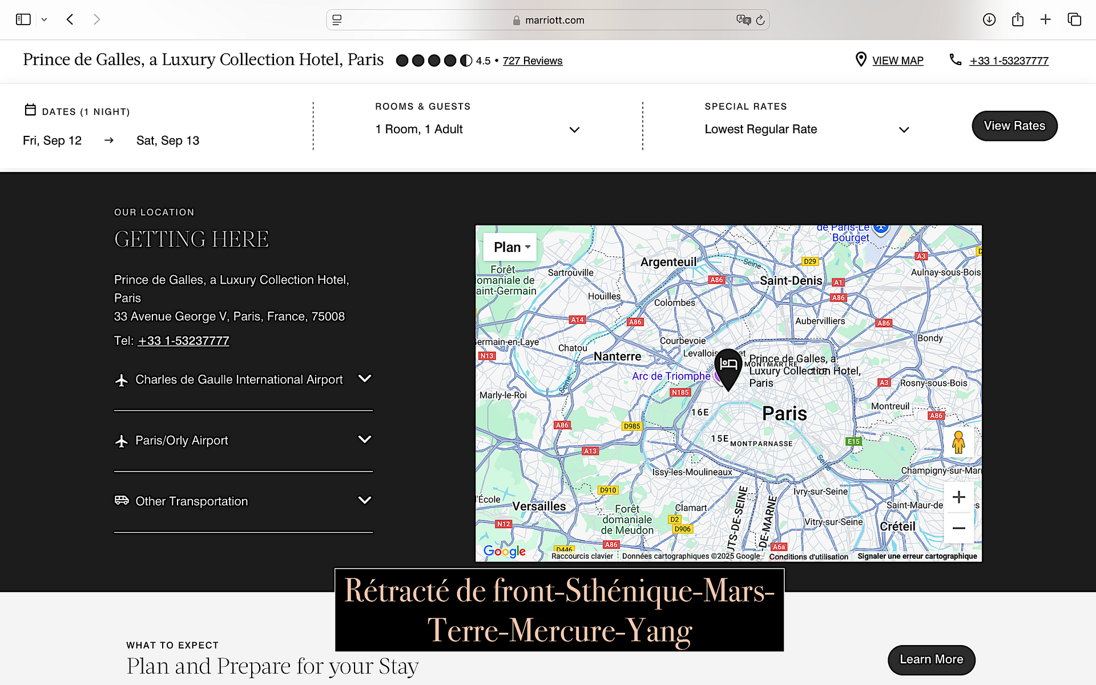
Task: Open the Safari downloads icon
Action: tap(989, 19)
